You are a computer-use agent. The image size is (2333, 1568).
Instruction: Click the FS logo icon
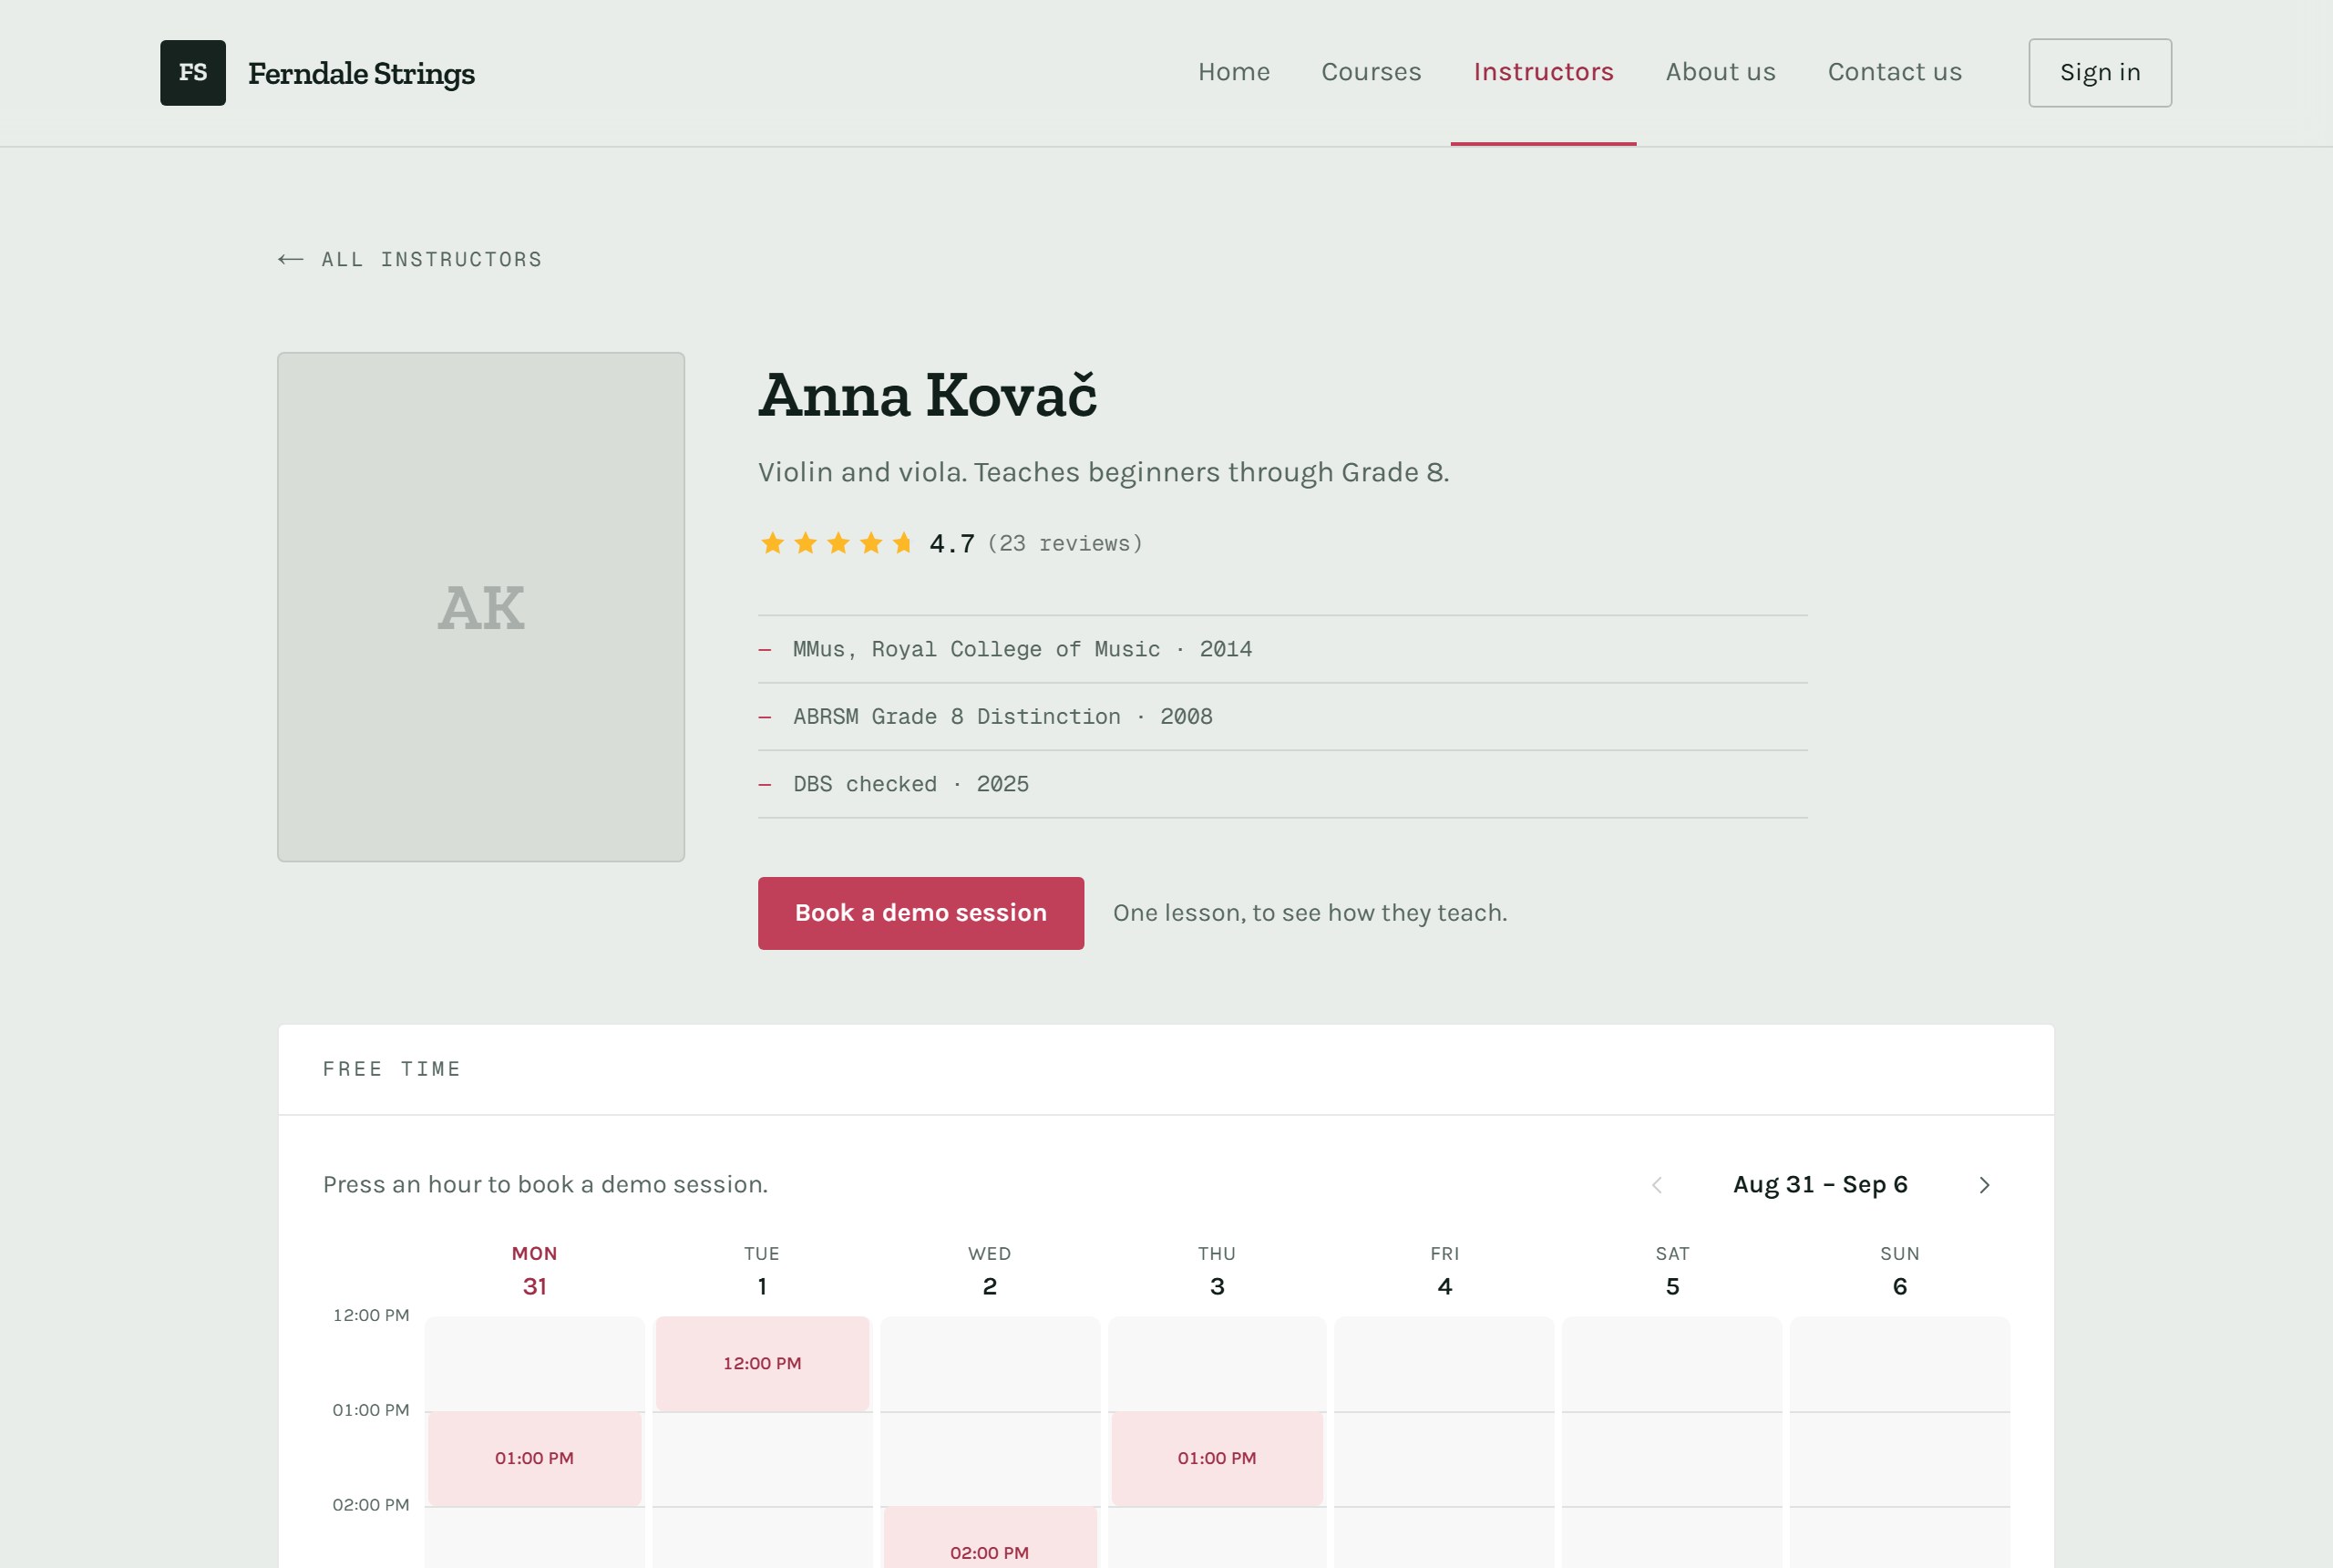click(193, 73)
